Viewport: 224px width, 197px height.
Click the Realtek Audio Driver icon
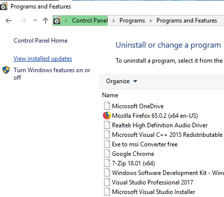pyautogui.click(x=107, y=125)
